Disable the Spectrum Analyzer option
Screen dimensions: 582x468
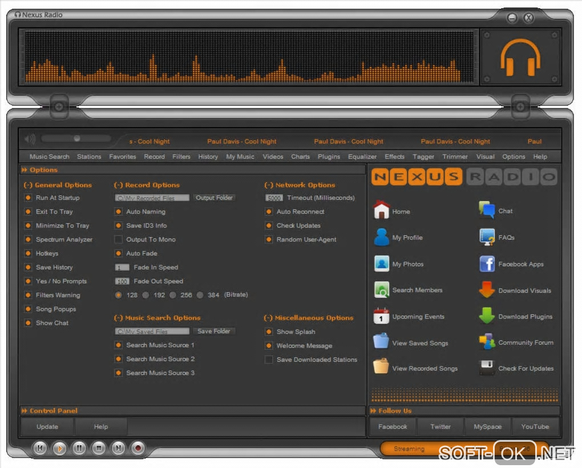pos(28,239)
